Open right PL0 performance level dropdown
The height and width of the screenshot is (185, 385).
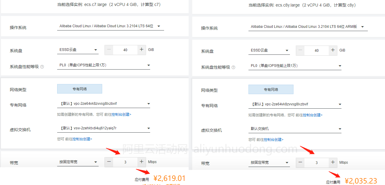[295, 66]
